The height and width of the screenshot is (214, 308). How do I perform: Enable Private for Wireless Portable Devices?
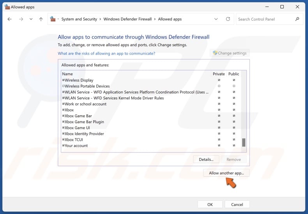pyautogui.click(x=219, y=86)
